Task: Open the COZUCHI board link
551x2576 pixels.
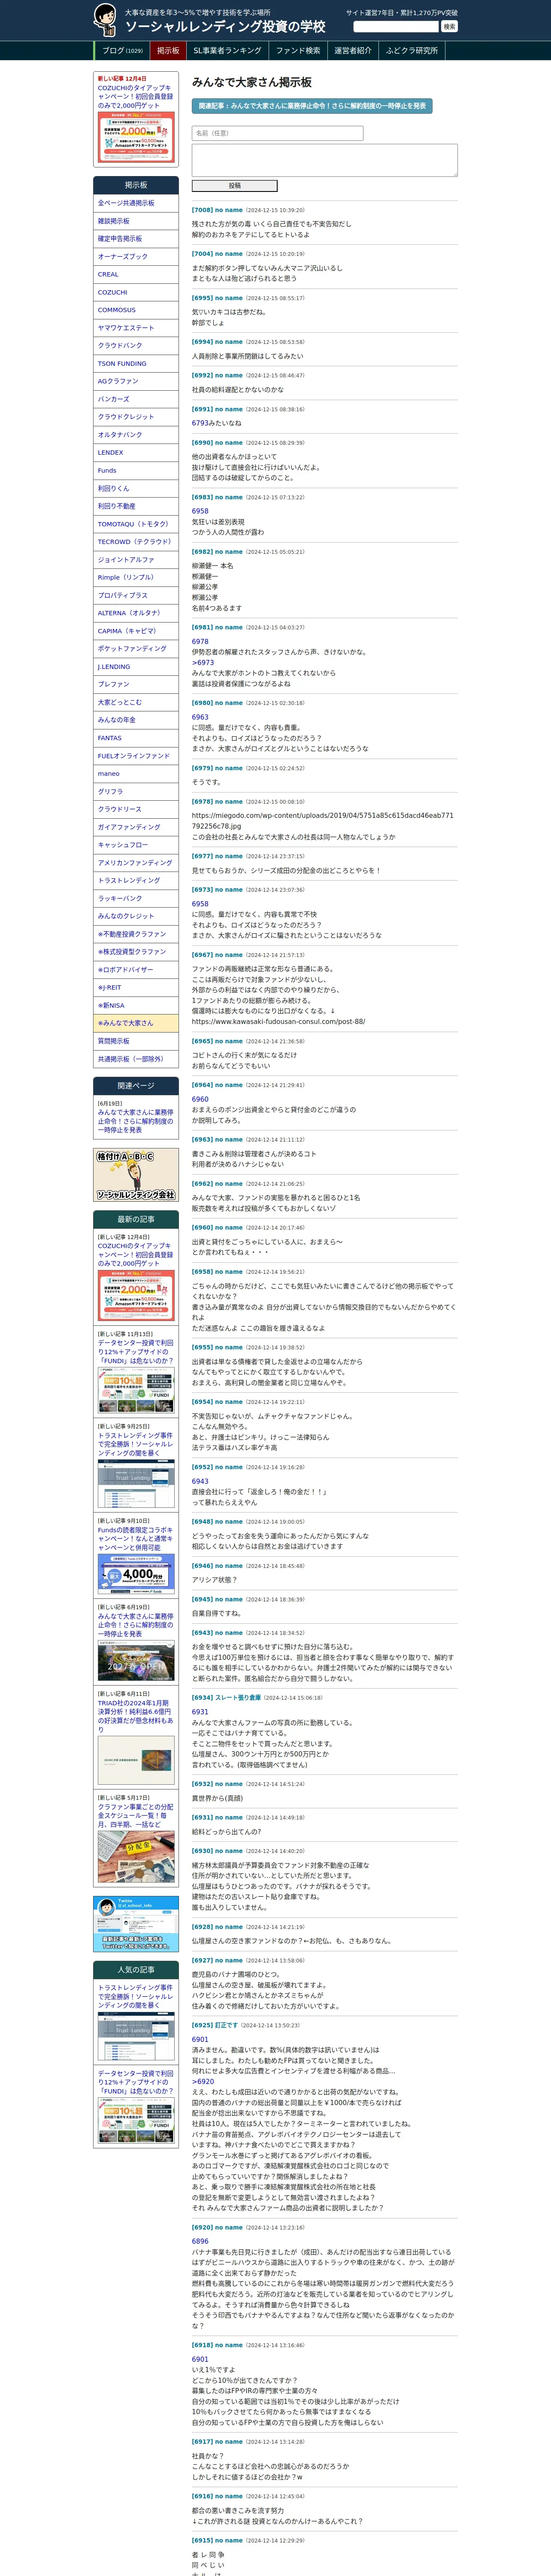Action: click(x=136, y=292)
